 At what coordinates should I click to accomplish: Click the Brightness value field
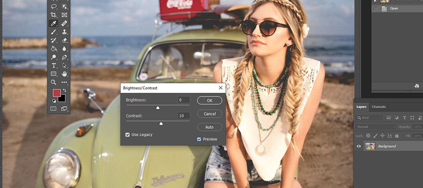183,100
